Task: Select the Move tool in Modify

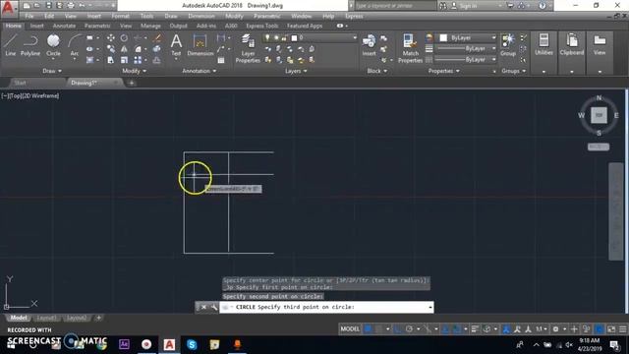Action: point(111,38)
